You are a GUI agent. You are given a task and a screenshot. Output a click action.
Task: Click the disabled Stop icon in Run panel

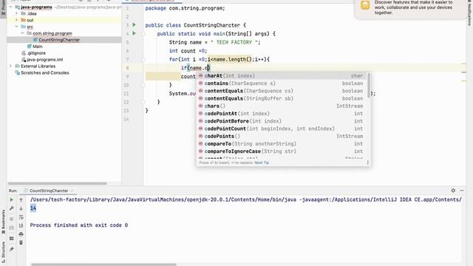pos(12,219)
